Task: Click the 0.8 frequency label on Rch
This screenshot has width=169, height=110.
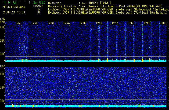Action: coord(2,101)
